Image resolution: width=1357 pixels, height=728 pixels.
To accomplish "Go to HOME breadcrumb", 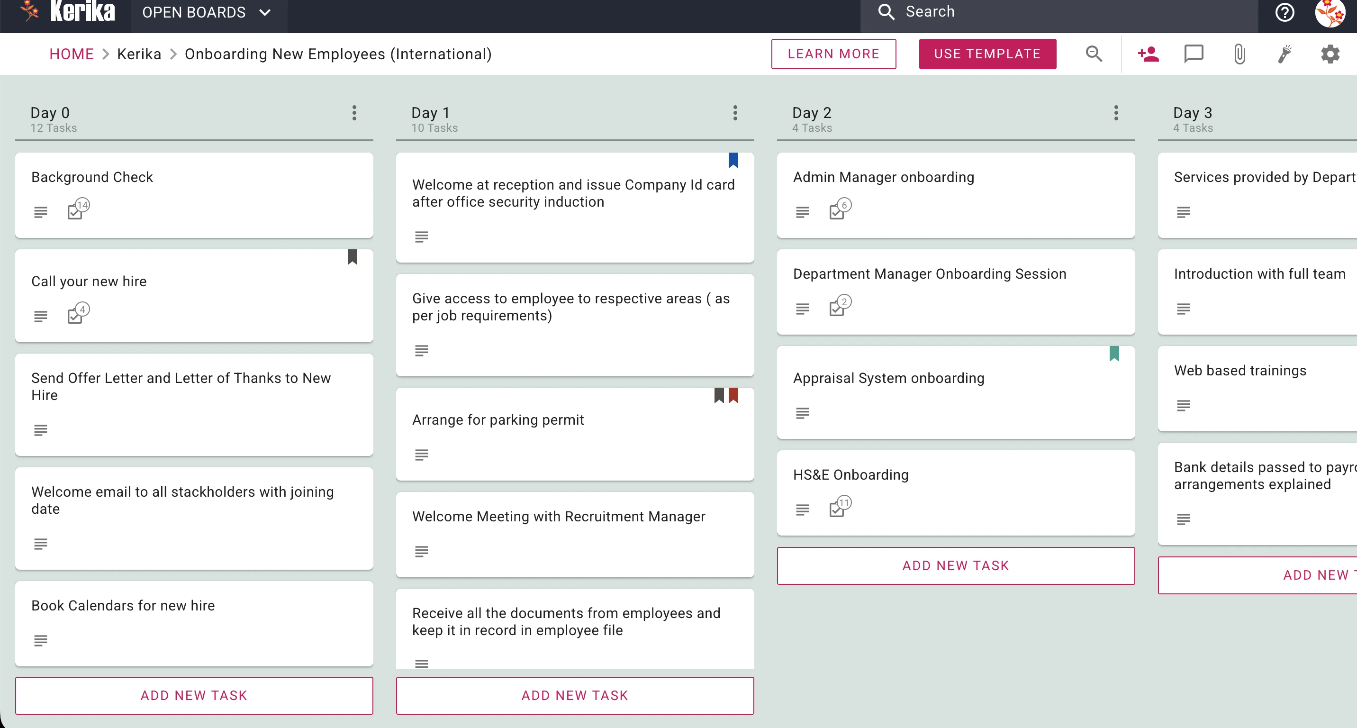I will pos(72,54).
